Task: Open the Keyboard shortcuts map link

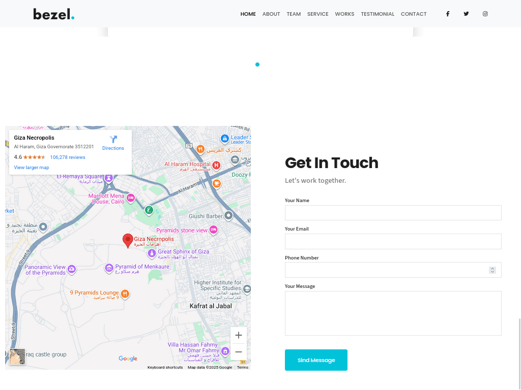Action: coord(165,368)
